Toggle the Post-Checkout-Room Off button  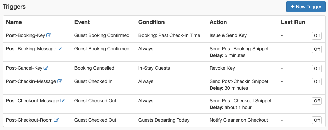pos(317,120)
